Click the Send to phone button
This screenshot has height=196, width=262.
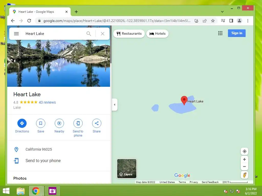point(78,128)
